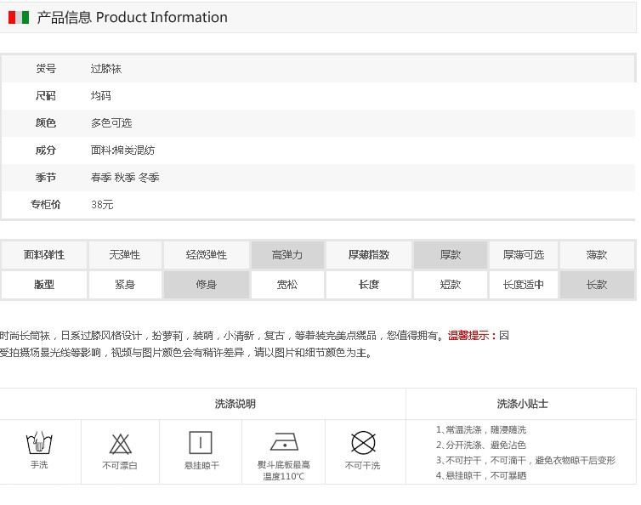The width and height of the screenshot is (641, 505).
Task: Click the do-not-bleach (不可漂白) triangle icon
Action: [120, 443]
